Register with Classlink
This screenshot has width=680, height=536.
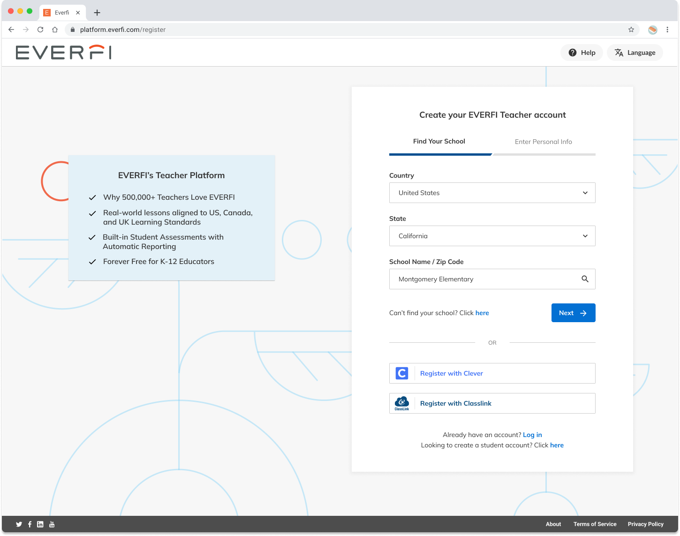pos(492,403)
